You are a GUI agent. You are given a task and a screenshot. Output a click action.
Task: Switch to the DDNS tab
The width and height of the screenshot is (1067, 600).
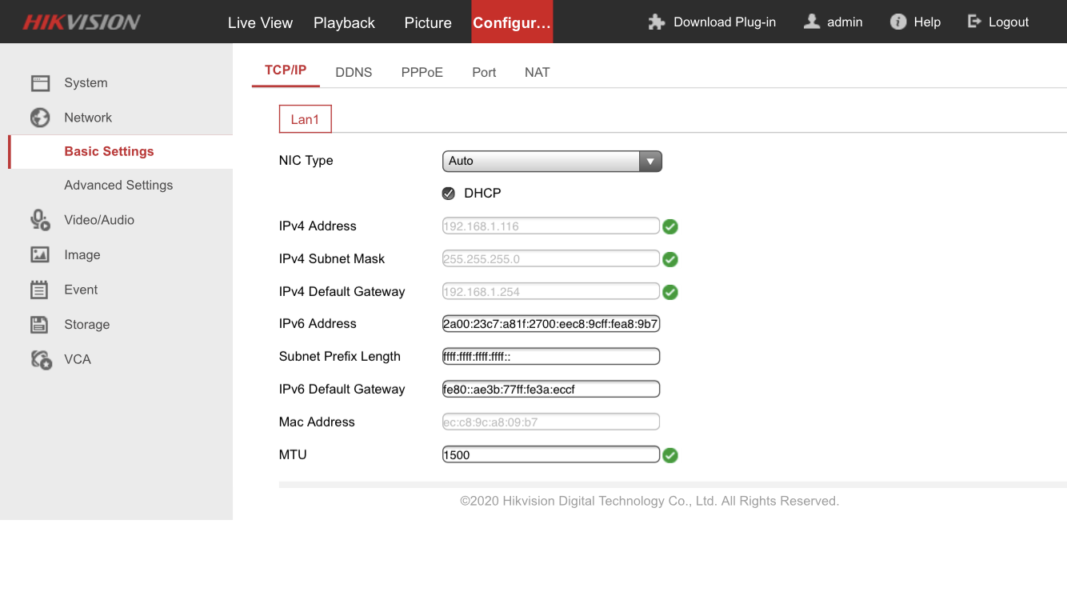tap(354, 72)
